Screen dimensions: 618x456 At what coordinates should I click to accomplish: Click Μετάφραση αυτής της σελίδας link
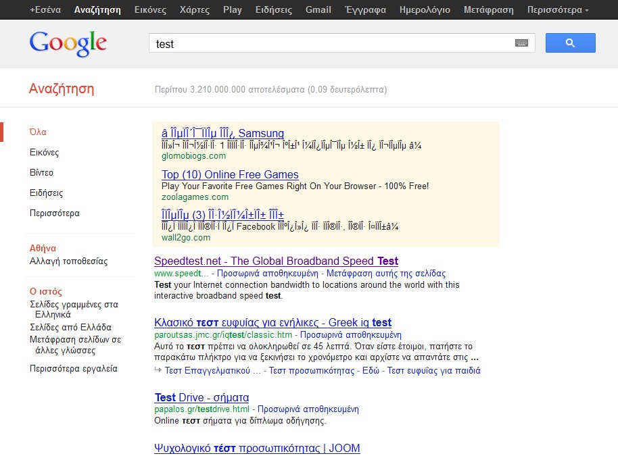386,274
